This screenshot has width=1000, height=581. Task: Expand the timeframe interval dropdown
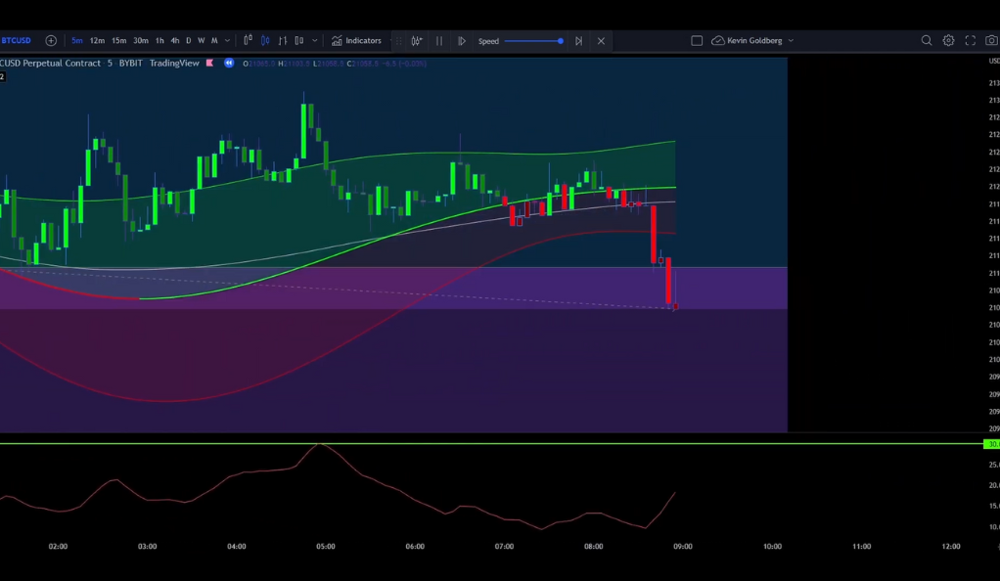pos(228,41)
